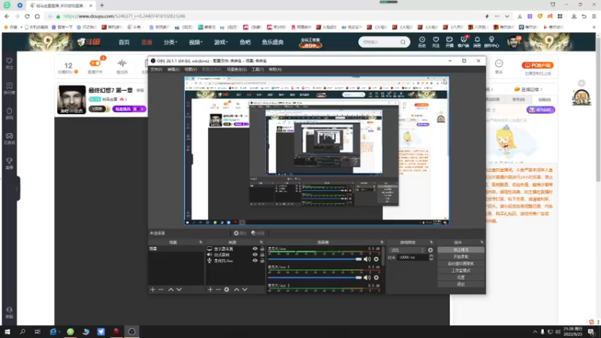601x338 pixels.
Task: Pop out the Sources dock panel
Action: click(261, 242)
